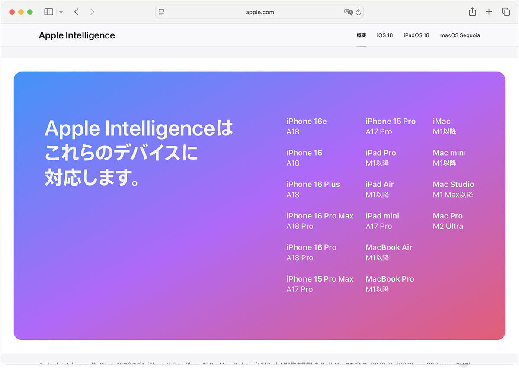
Task: Close the Safari window
Action: point(12,12)
